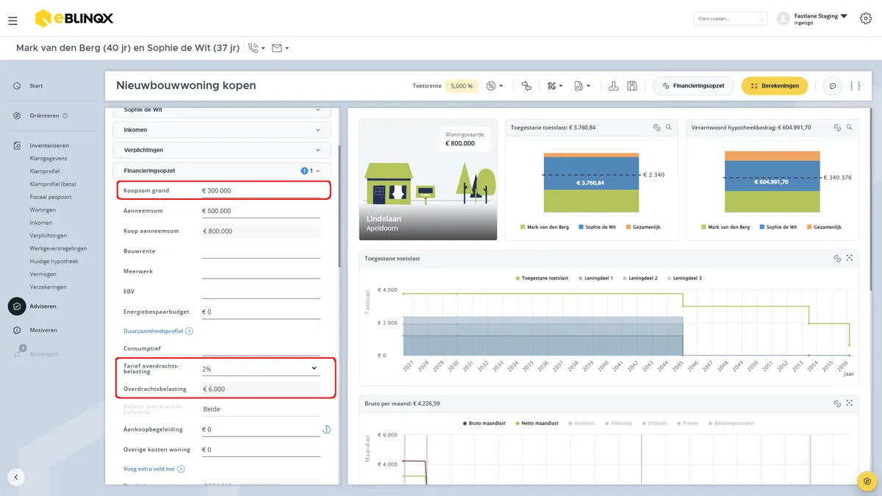Collapse the Financieringsopzet section
The height and width of the screenshot is (496, 882).
click(222, 170)
